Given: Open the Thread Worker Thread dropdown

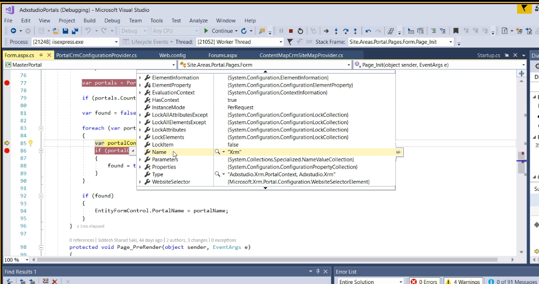Looking at the screenshot, I should click(280, 42).
